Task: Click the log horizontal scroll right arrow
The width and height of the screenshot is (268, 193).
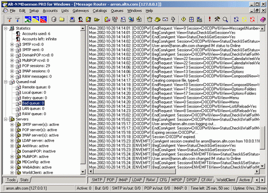Action: pyautogui.click(x=257, y=171)
